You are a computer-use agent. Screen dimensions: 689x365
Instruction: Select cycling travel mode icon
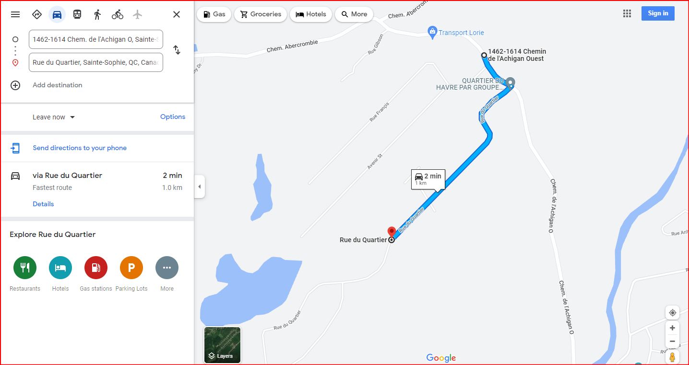[x=118, y=14]
